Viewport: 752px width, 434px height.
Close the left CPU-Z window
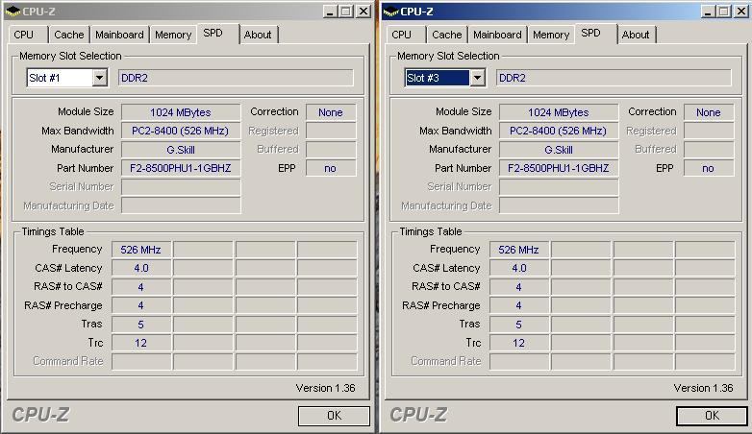point(364,11)
